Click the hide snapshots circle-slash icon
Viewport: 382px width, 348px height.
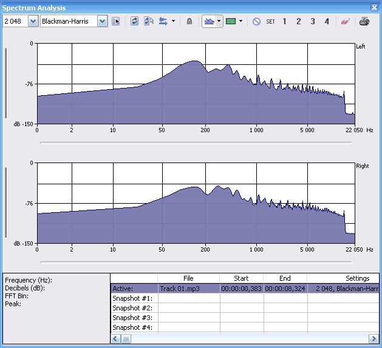[x=256, y=21]
